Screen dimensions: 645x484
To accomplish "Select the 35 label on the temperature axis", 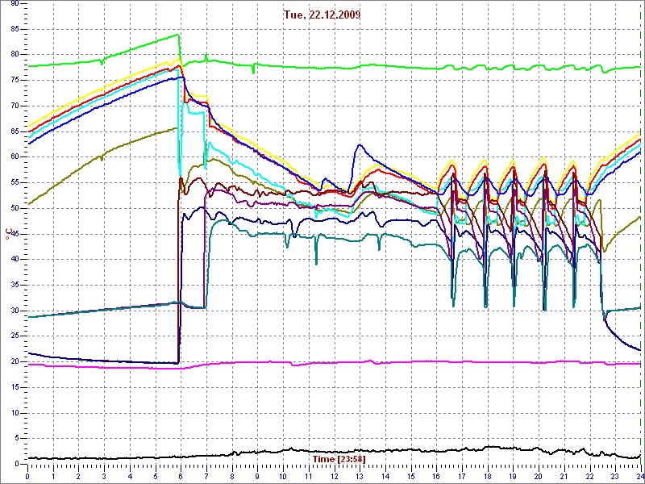I will pyautogui.click(x=15, y=286).
